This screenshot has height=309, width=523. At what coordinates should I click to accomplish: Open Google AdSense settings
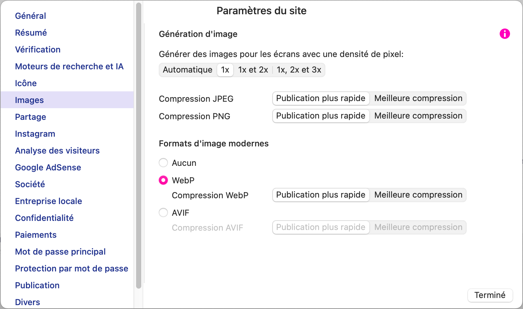tap(48, 167)
